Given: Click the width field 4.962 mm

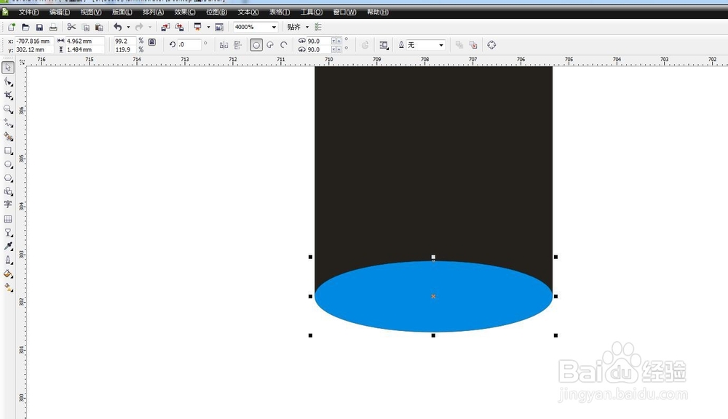Looking at the screenshot, I should click(85, 41).
